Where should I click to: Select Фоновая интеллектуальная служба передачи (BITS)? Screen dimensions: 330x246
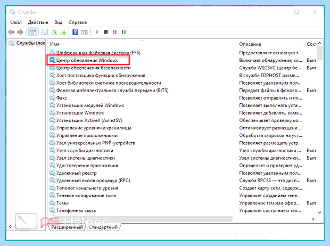coord(112,91)
